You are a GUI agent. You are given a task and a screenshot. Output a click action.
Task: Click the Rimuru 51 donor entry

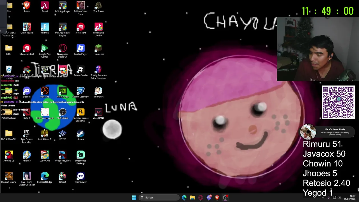click(322, 144)
